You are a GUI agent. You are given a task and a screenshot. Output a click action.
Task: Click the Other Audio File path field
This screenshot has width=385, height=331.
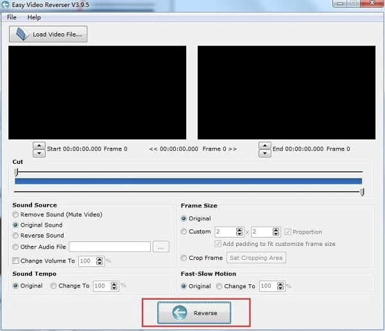[110, 246]
